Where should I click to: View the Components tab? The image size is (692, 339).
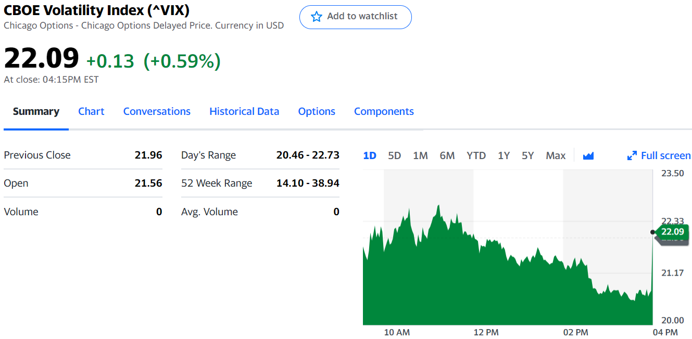384,111
